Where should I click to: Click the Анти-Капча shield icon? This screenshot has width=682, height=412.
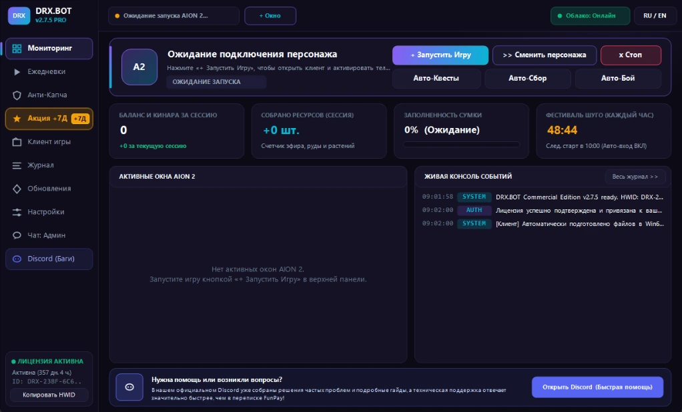[x=17, y=95]
